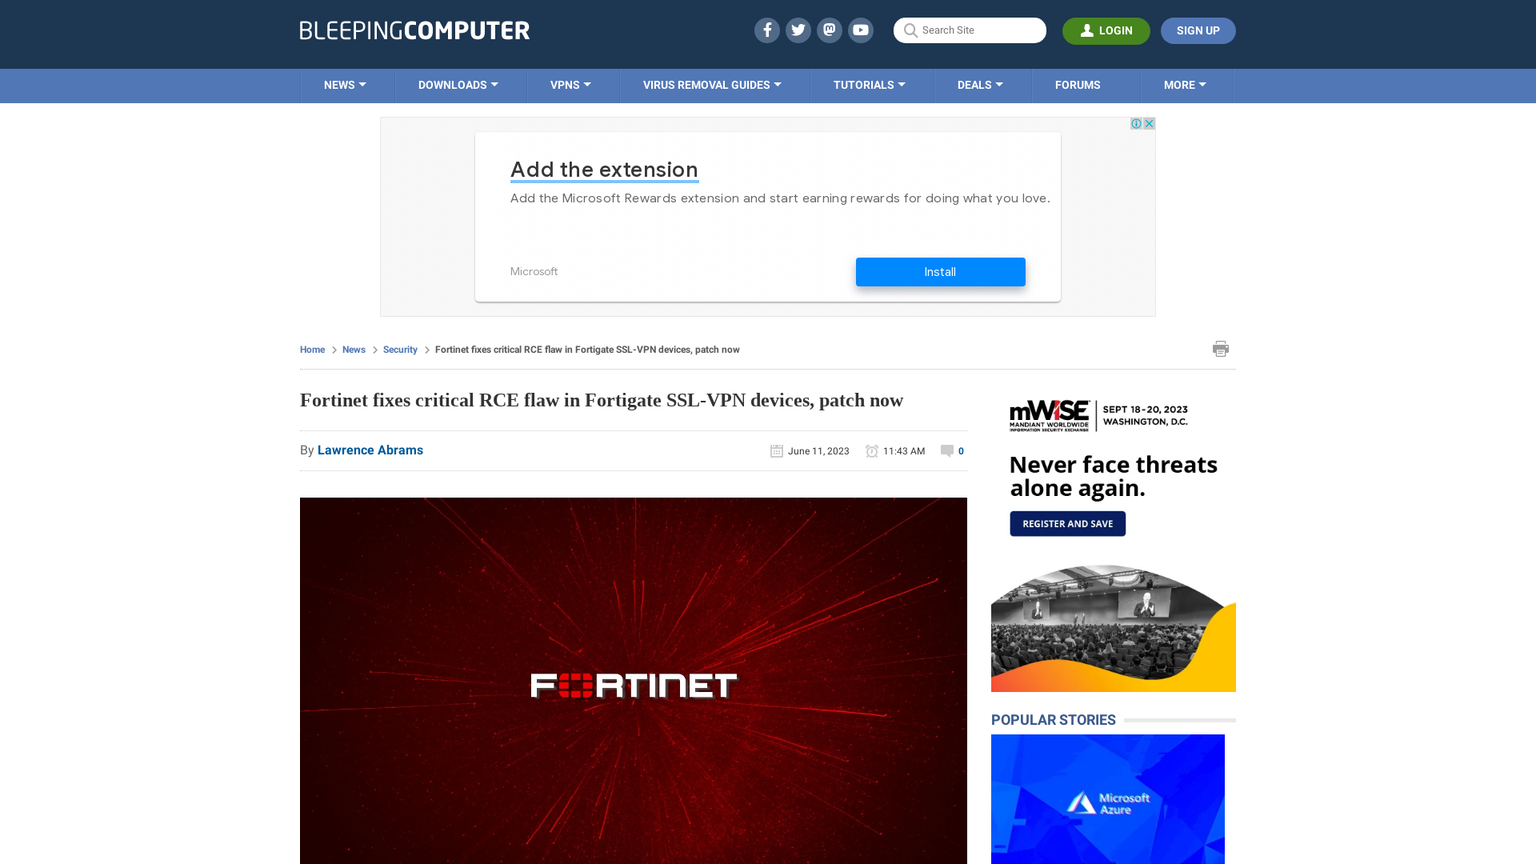Click the BleepingComputer YouTube icon
1536x864 pixels.
coord(861,30)
